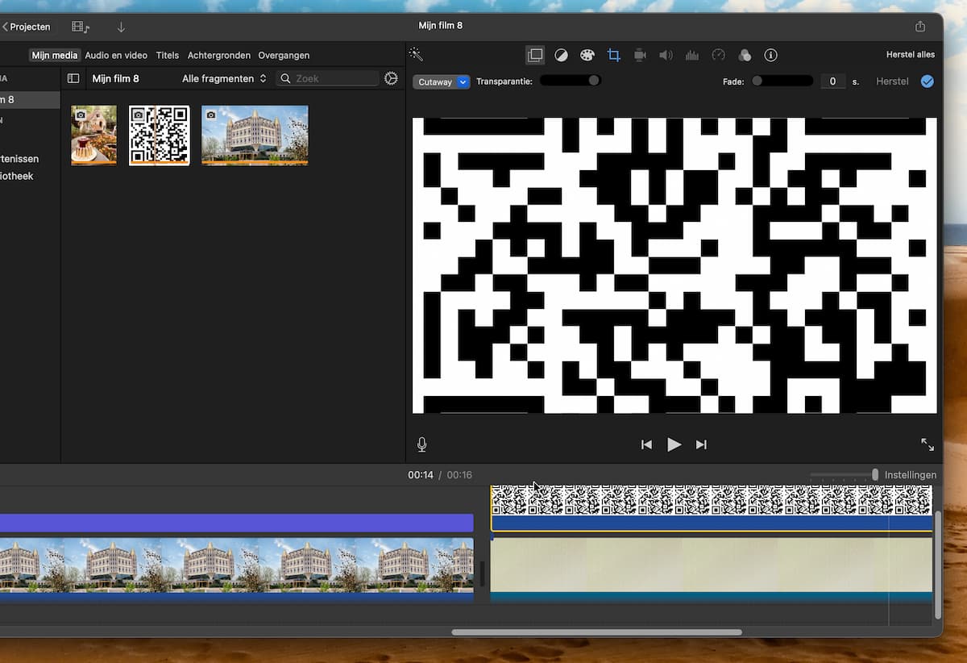Image resolution: width=967 pixels, height=663 pixels.
Task: Toggle the voiceover microphone recording
Action: click(x=421, y=444)
